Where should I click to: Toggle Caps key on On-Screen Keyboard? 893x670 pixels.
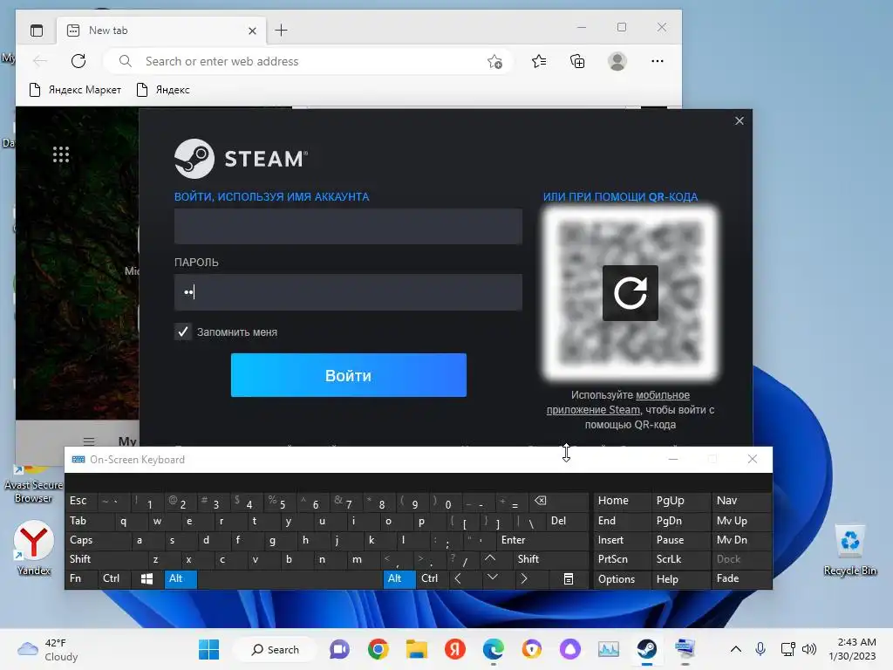[x=98, y=539]
